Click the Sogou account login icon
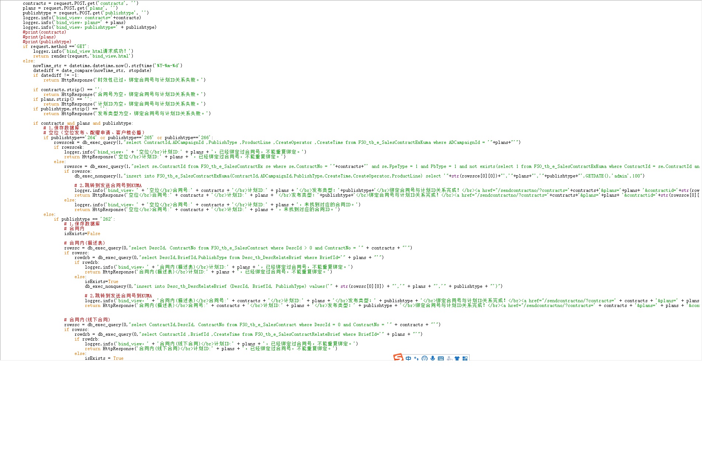 click(x=449, y=358)
